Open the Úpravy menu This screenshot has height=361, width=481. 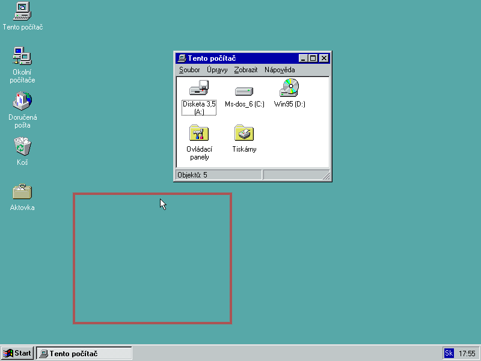[217, 70]
